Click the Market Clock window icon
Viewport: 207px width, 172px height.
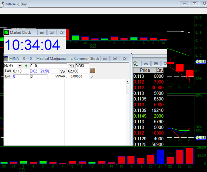pos(6,32)
